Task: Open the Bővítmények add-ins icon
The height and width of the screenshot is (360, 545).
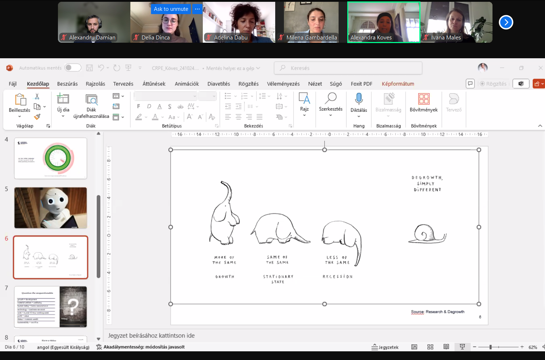Action: [423, 99]
